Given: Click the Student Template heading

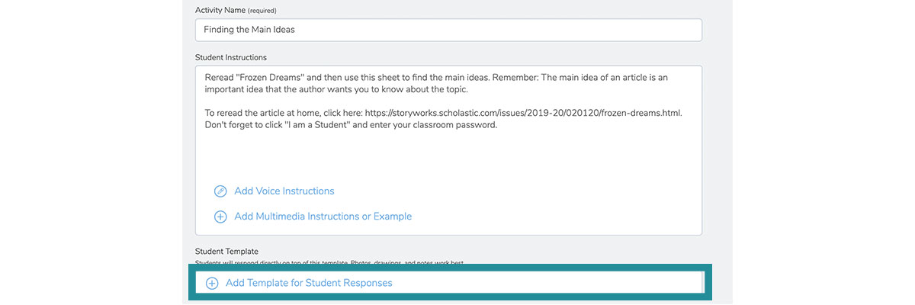Looking at the screenshot, I should pyautogui.click(x=226, y=251).
